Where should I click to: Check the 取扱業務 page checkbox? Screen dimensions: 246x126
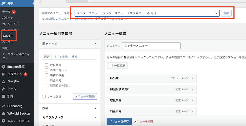tap(47, 65)
